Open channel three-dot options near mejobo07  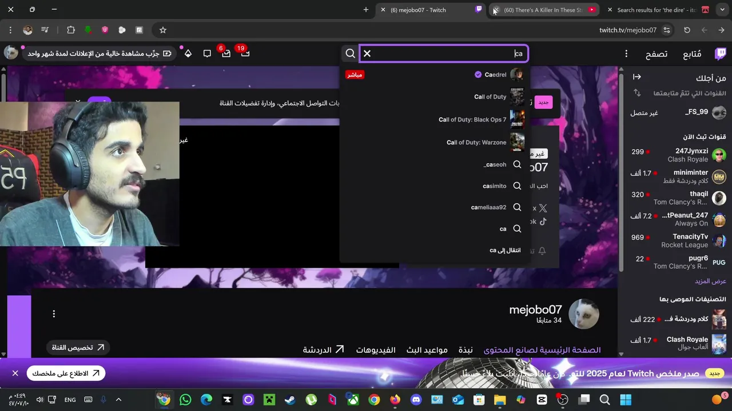click(x=54, y=313)
